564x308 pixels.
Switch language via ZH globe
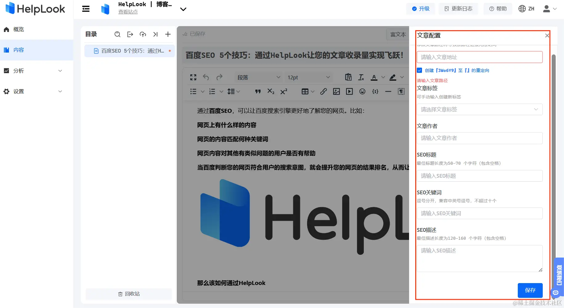point(526,9)
